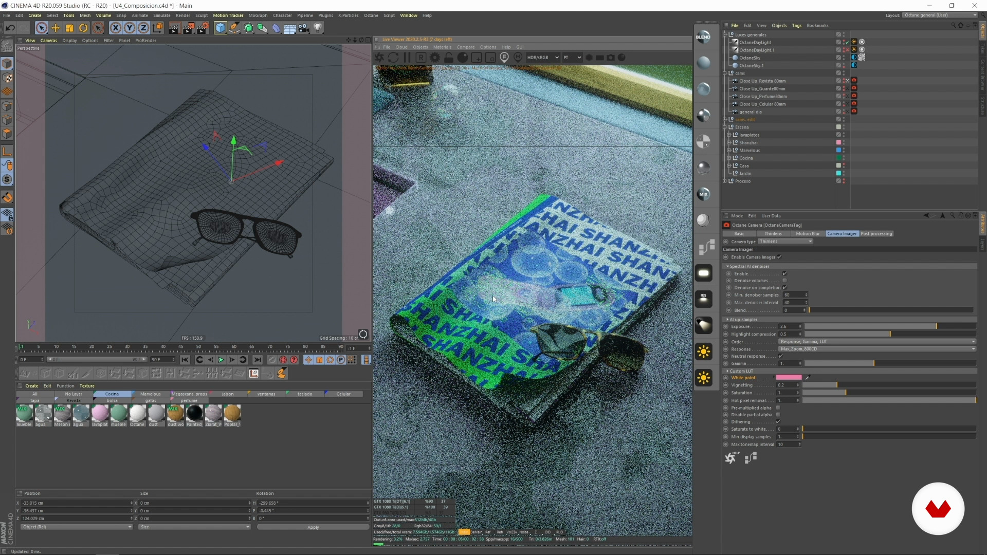
Task: Open Texture menu in material manager
Action: click(87, 386)
